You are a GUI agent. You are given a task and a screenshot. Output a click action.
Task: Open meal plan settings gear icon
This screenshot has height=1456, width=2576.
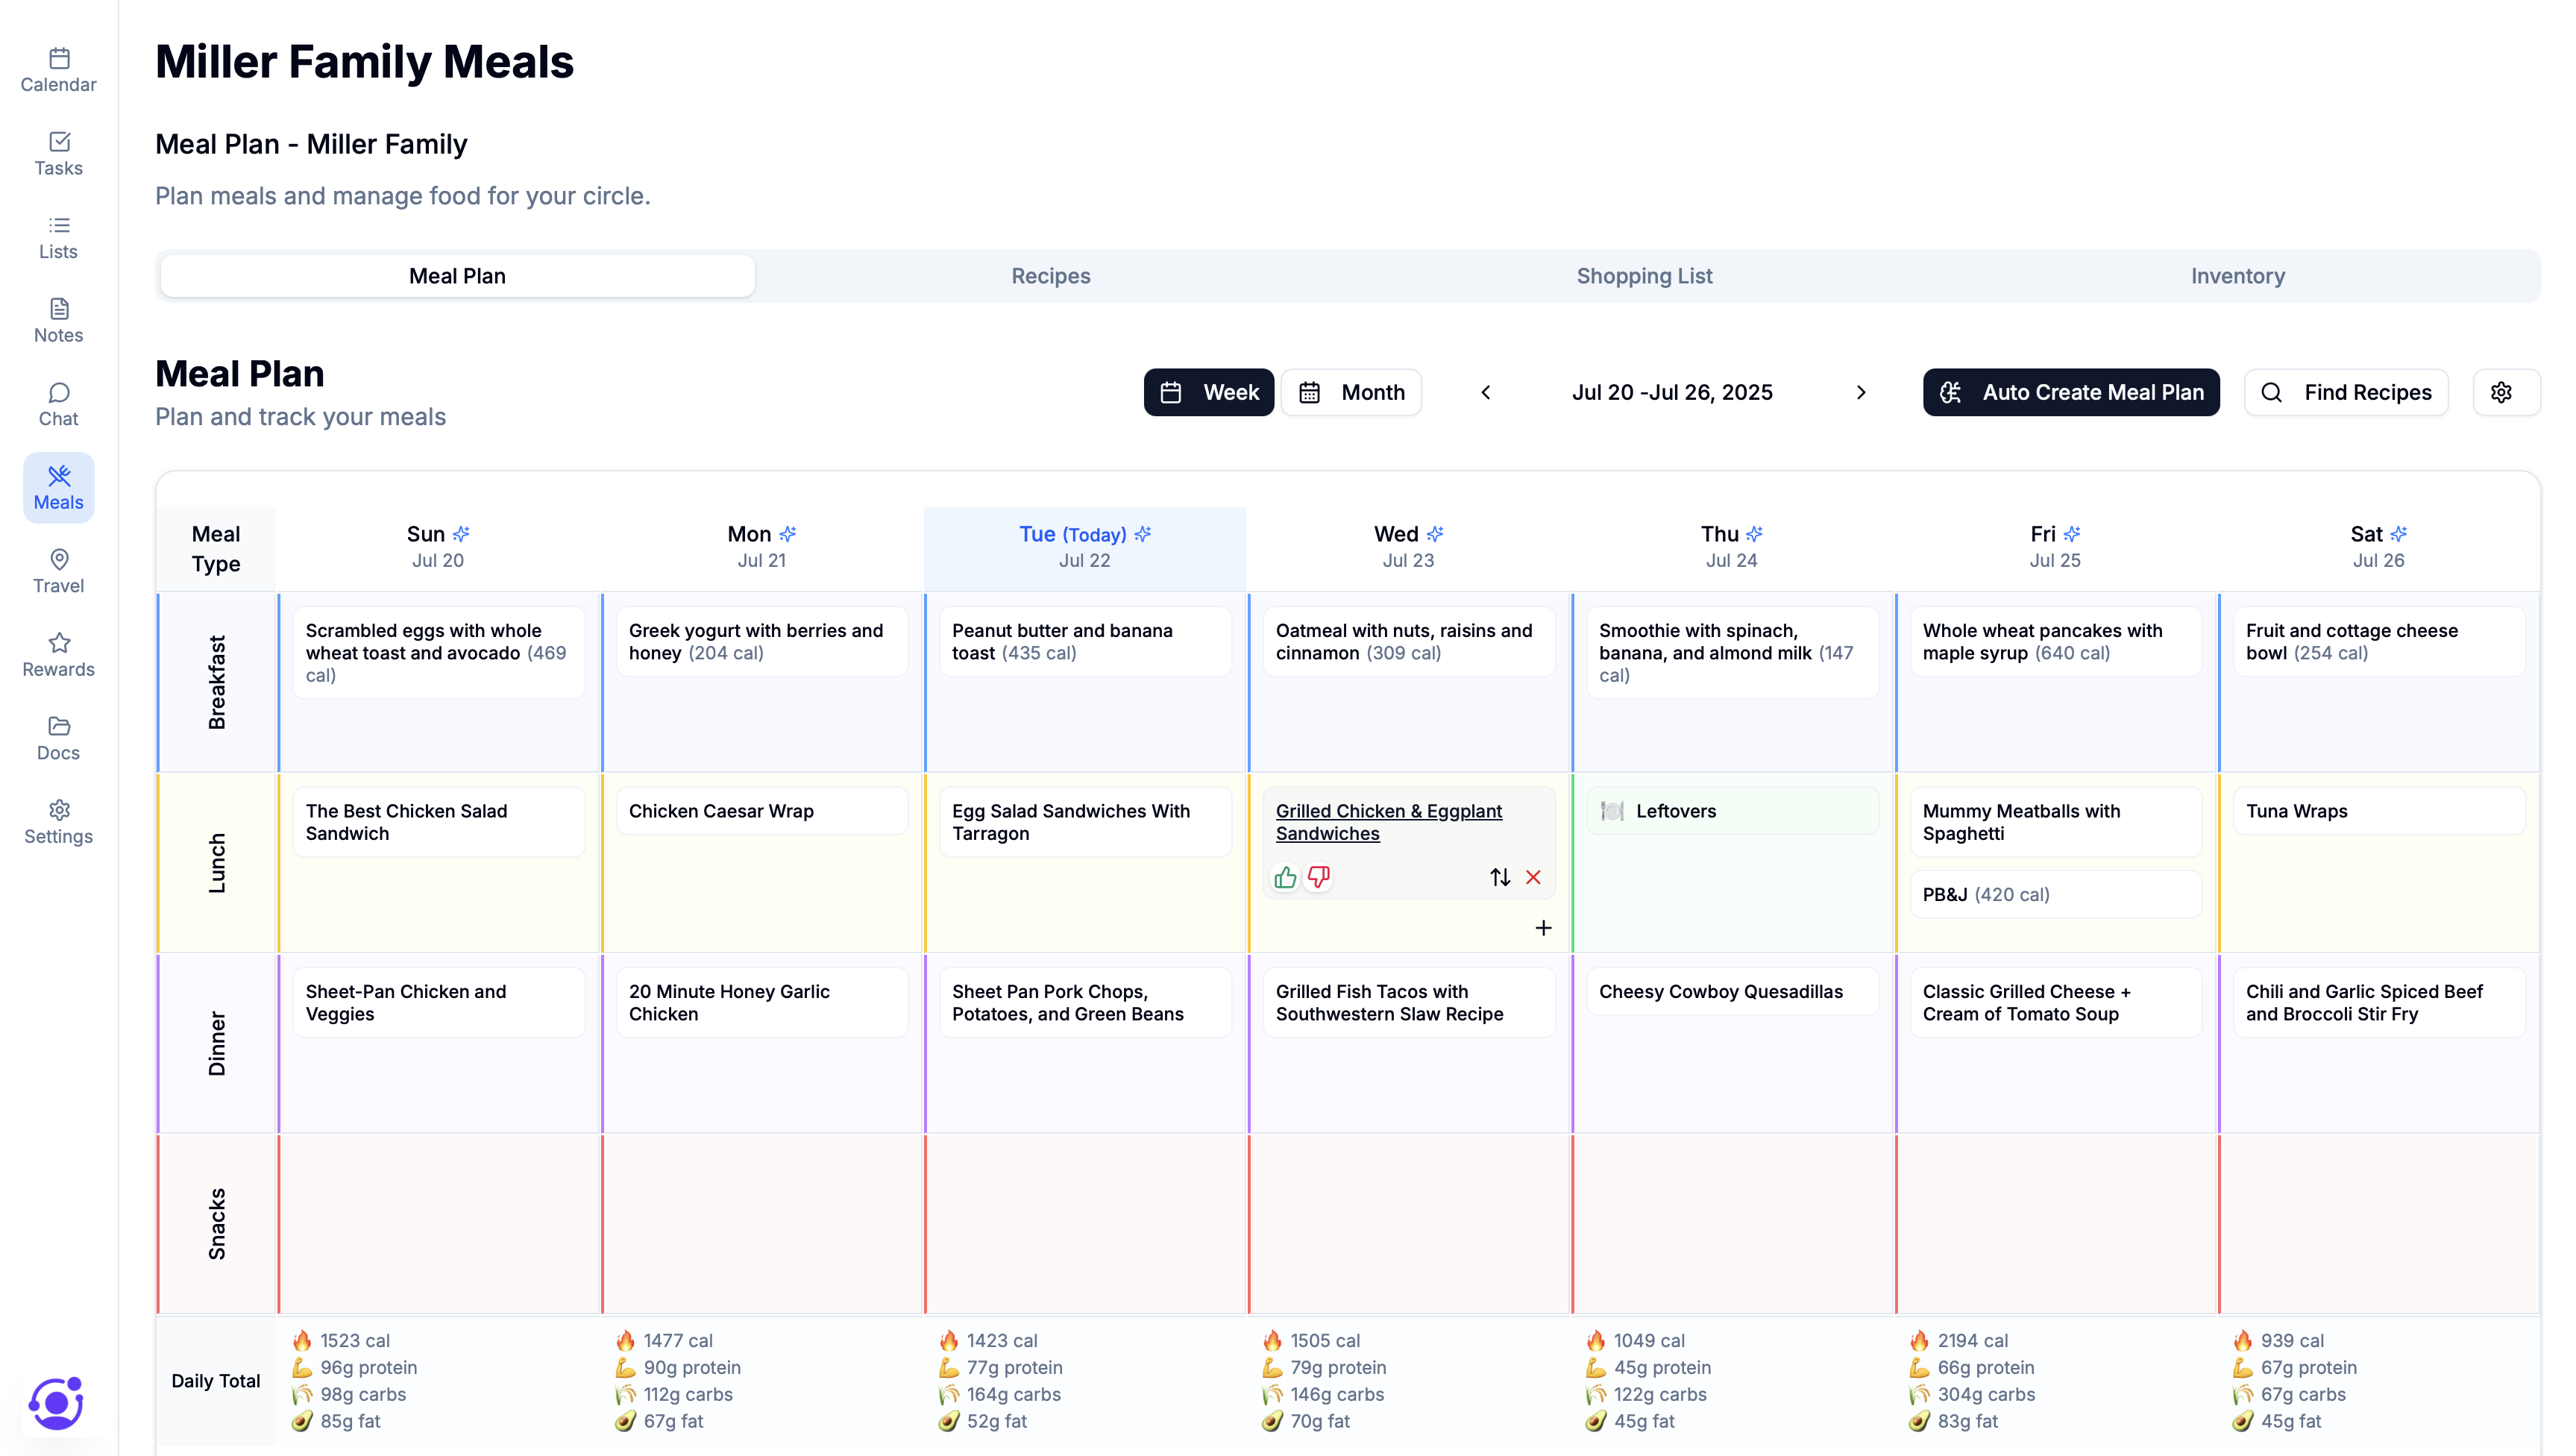click(2501, 392)
